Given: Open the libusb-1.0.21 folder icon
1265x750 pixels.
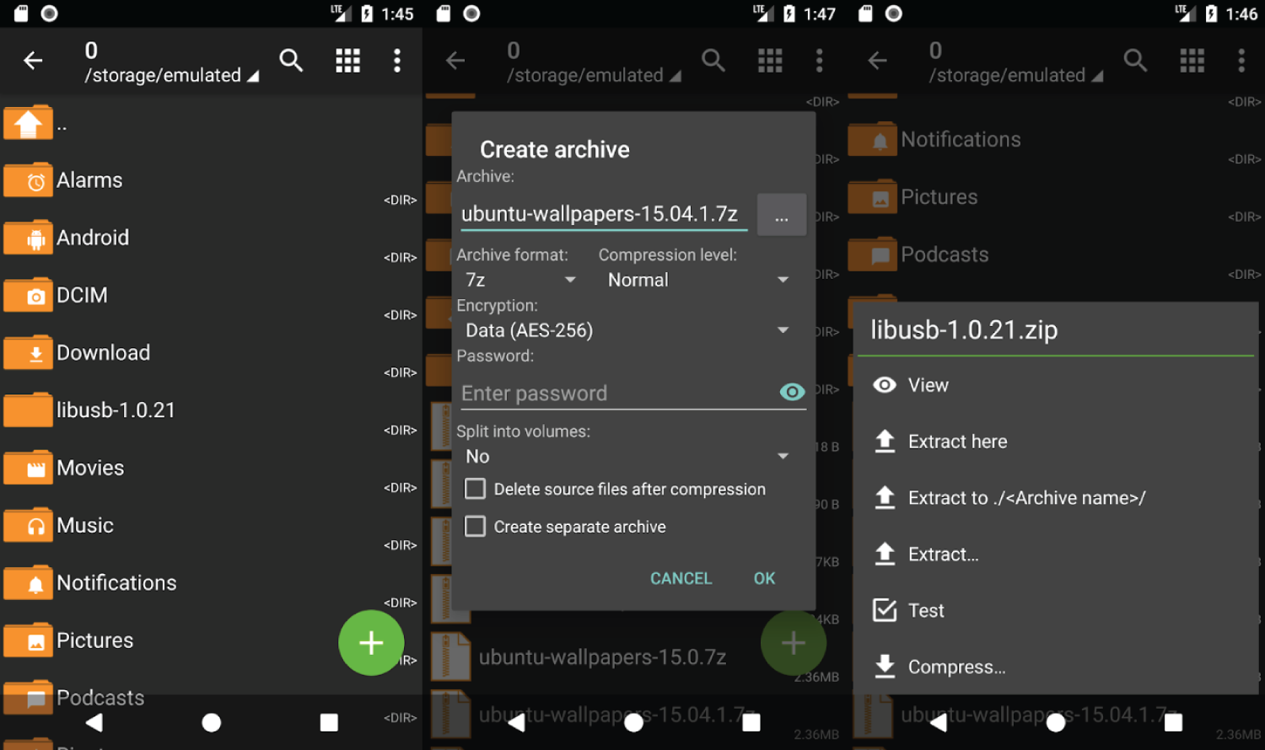Looking at the screenshot, I should point(28,410).
